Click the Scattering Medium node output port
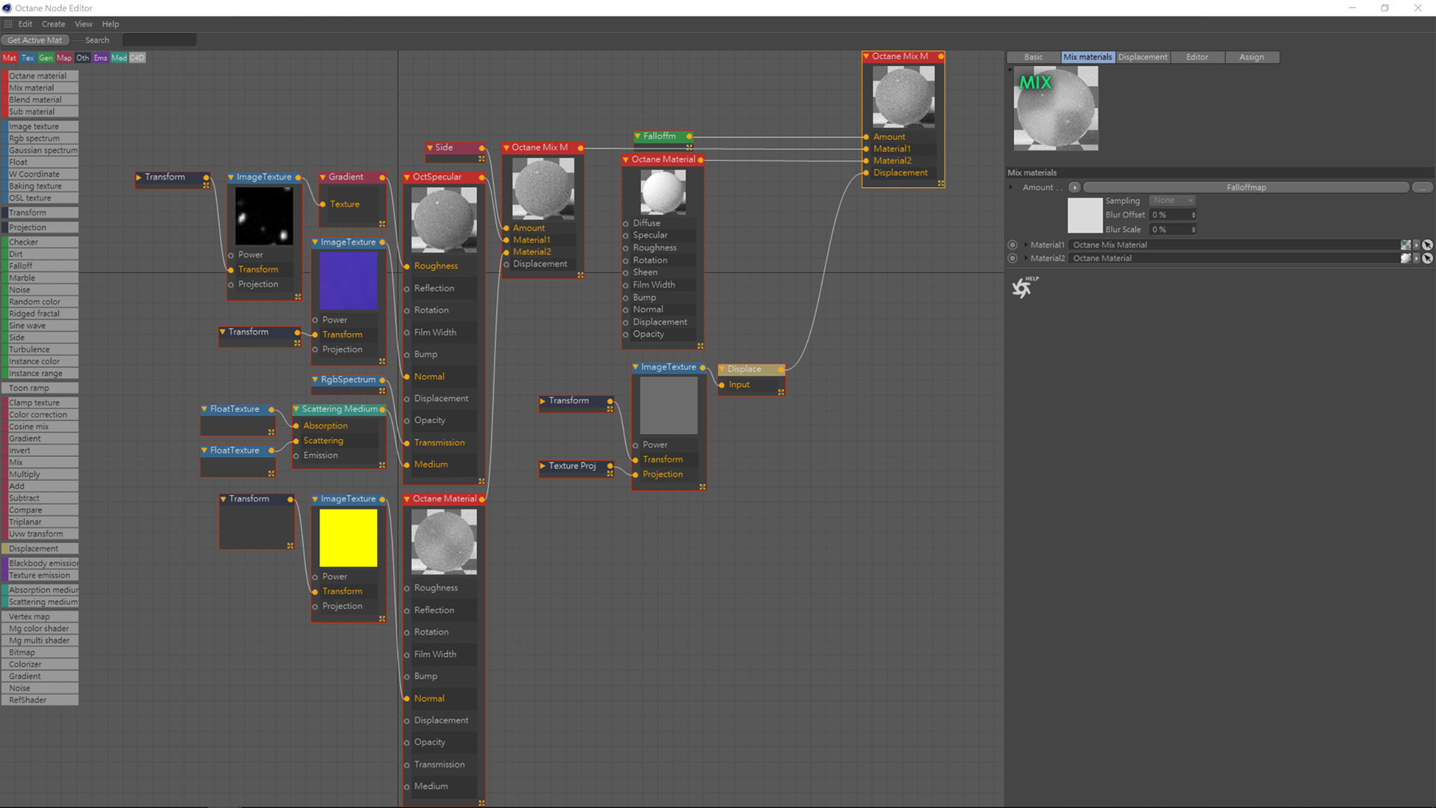This screenshot has height=808, width=1436. point(382,409)
